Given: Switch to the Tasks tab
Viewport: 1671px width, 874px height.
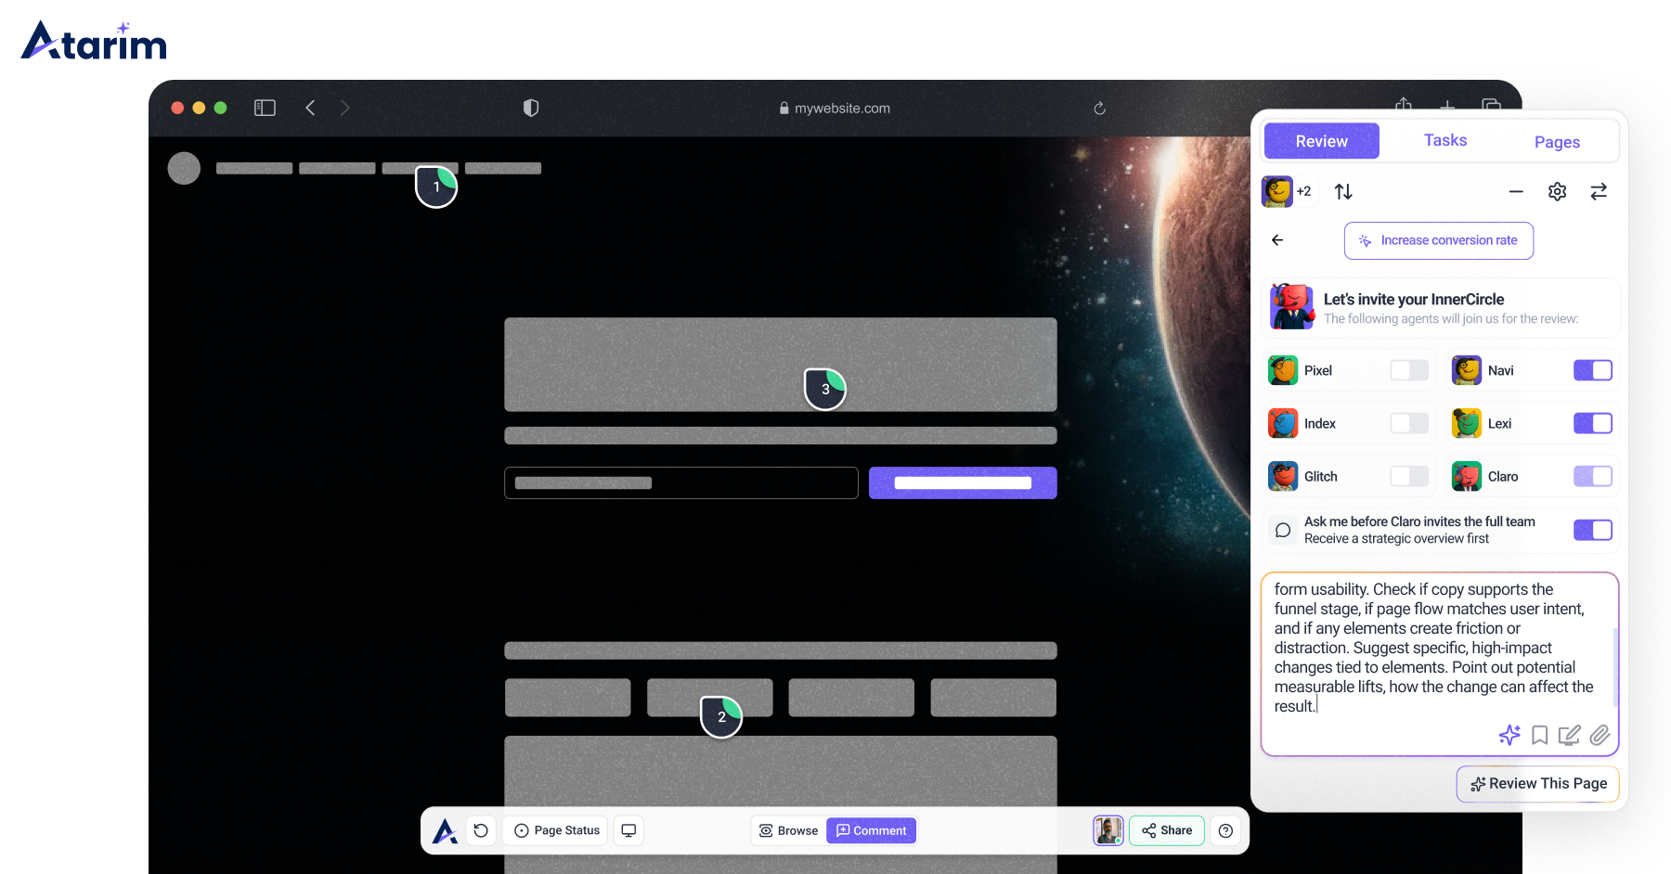Looking at the screenshot, I should point(1444,140).
